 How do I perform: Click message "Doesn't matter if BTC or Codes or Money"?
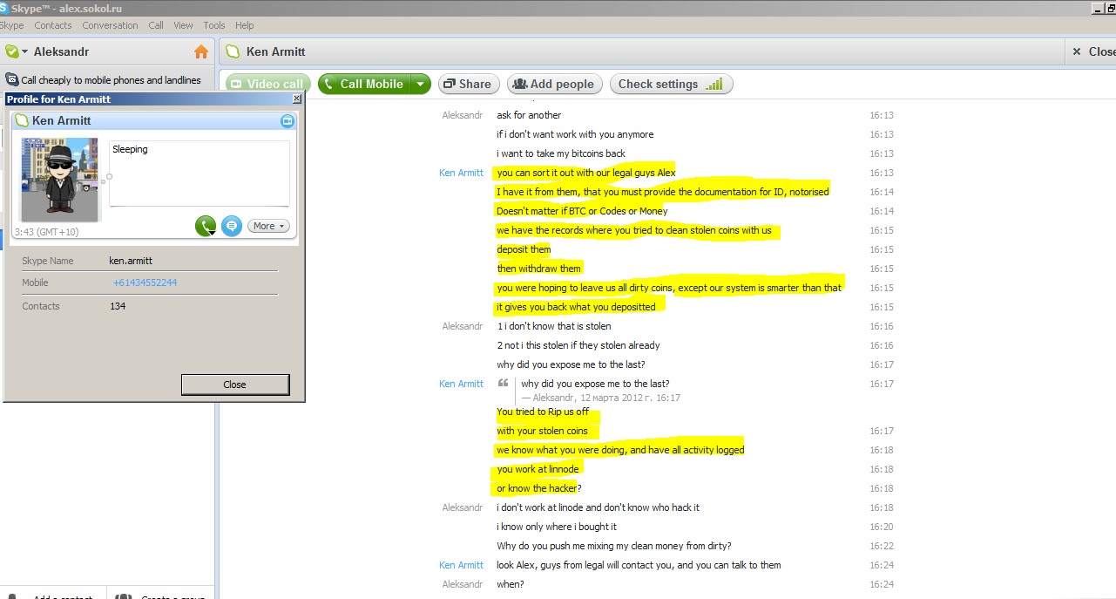click(x=582, y=211)
